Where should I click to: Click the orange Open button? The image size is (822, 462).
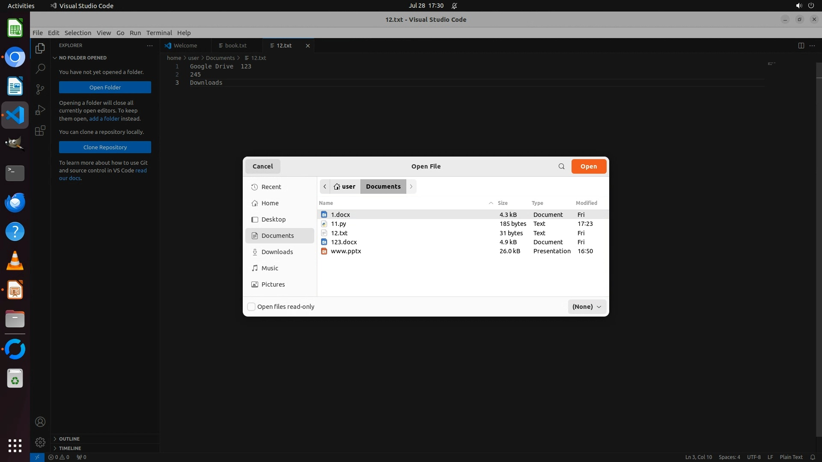[x=589, y=166]
